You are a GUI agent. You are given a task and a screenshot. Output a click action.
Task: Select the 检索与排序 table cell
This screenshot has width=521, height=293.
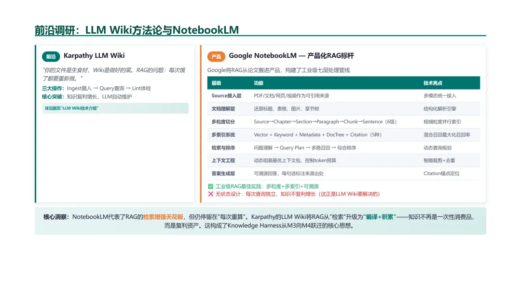pos(223,147)
